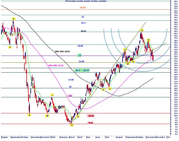
Task: Click the orange 33.20 resistance label
Action: click(x=83, y=7)
